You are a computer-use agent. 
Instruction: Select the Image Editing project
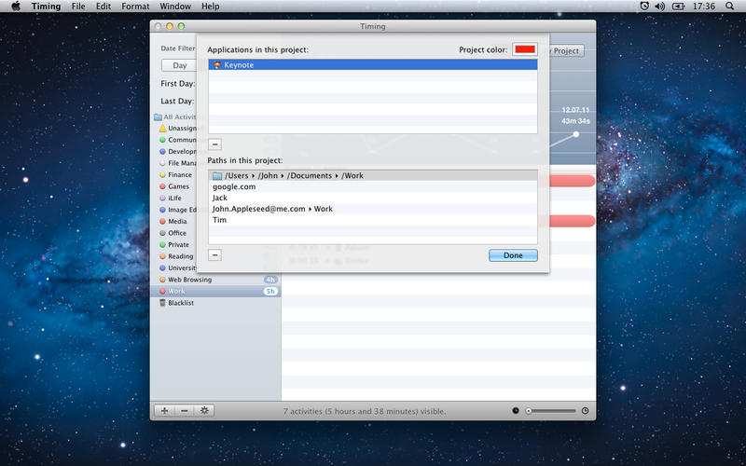coord(177,210)
